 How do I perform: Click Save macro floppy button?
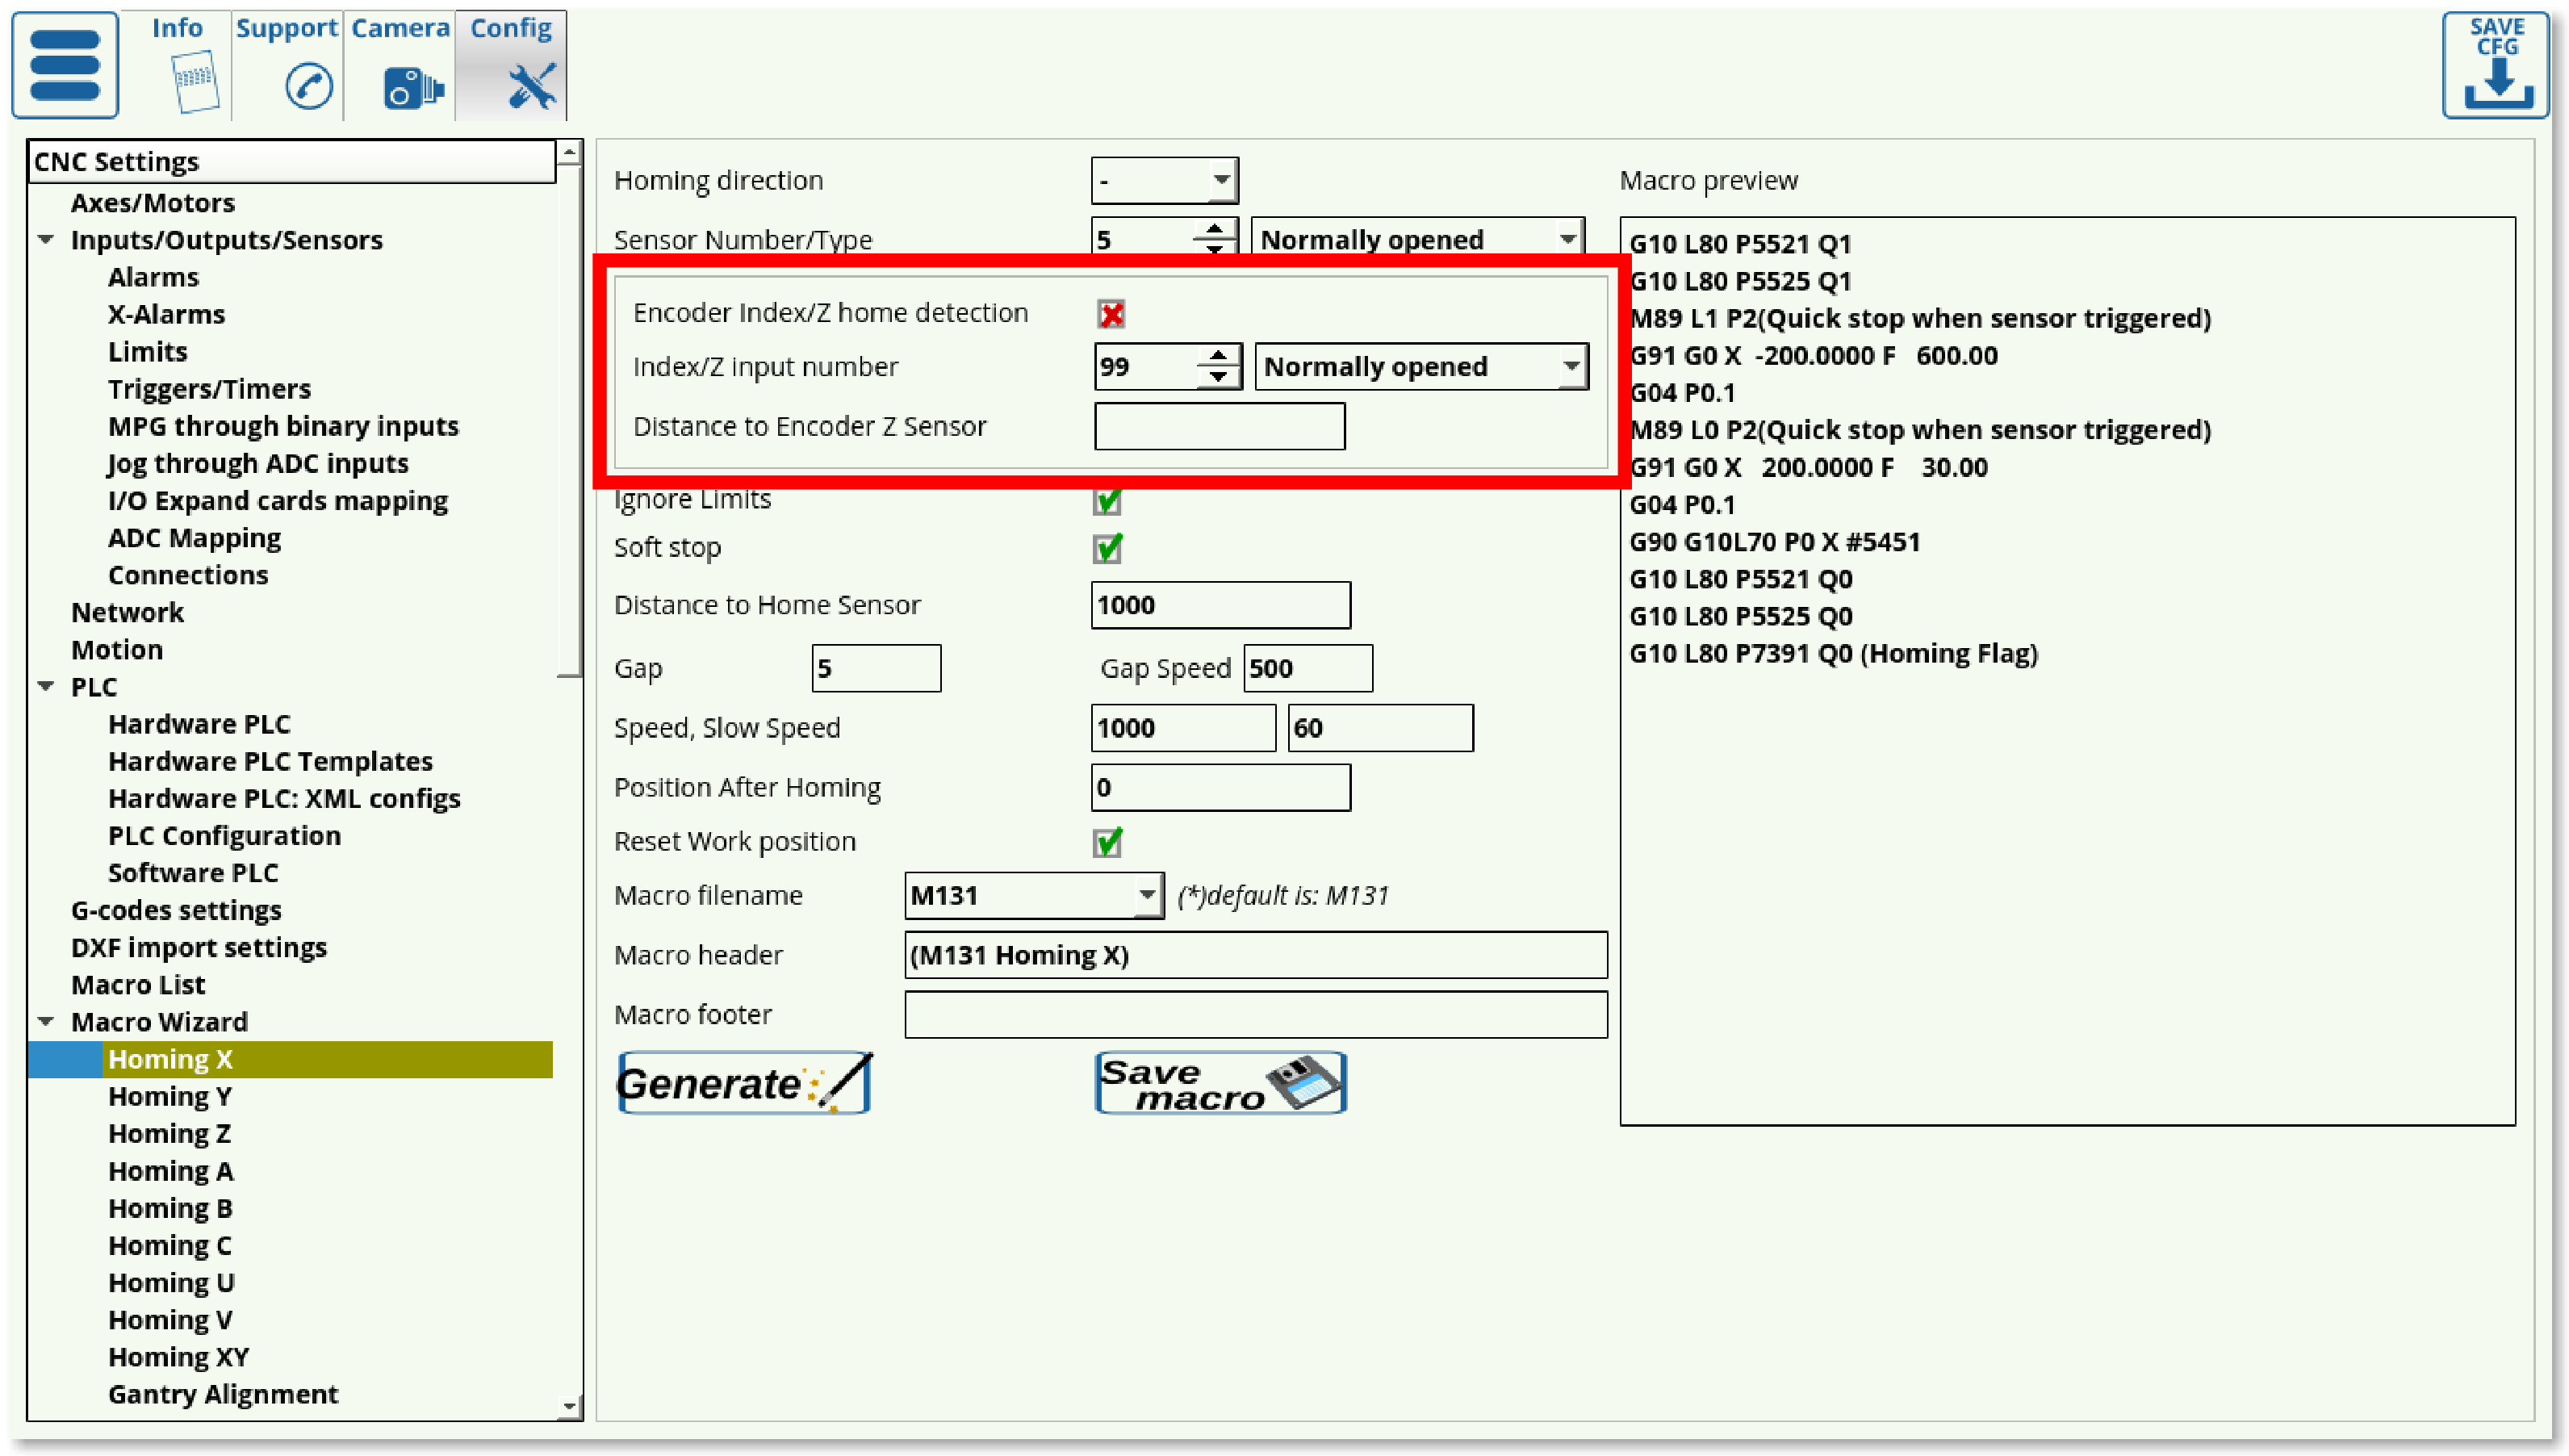(x=1220, y=1083)
